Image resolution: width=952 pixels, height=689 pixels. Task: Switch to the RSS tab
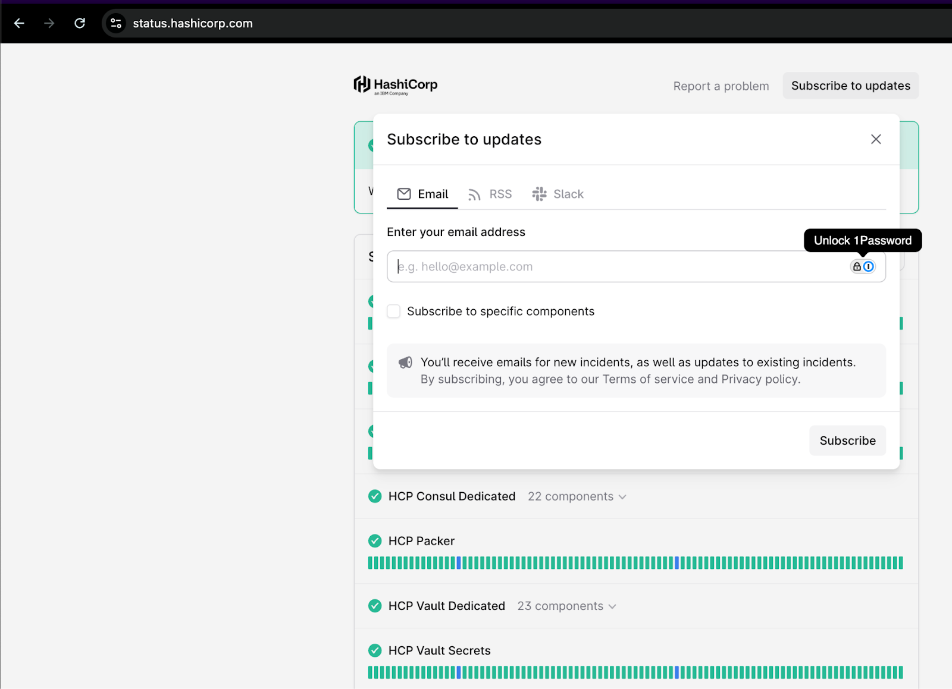[490, 194]
